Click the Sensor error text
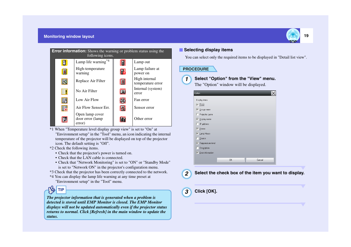This screenshot has height=247, width=351. pyautogui.click(x=144, y=107)
